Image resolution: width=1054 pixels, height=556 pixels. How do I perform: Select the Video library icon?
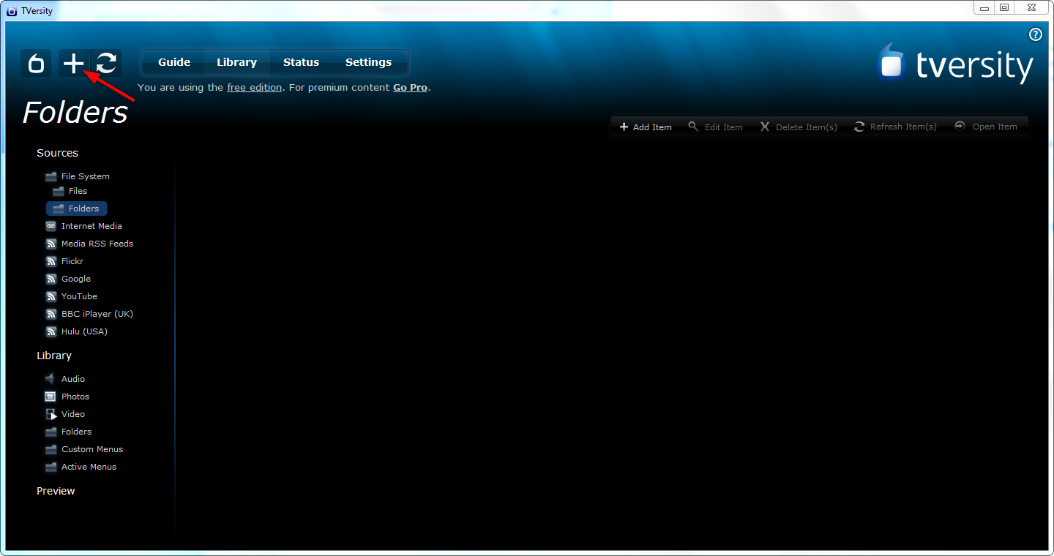point(51,413)
